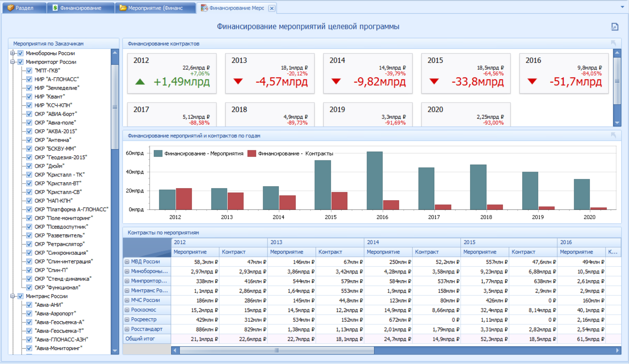
Task: Click the icon on the active Финансирование Мерс tab
Action: point(204,8)
